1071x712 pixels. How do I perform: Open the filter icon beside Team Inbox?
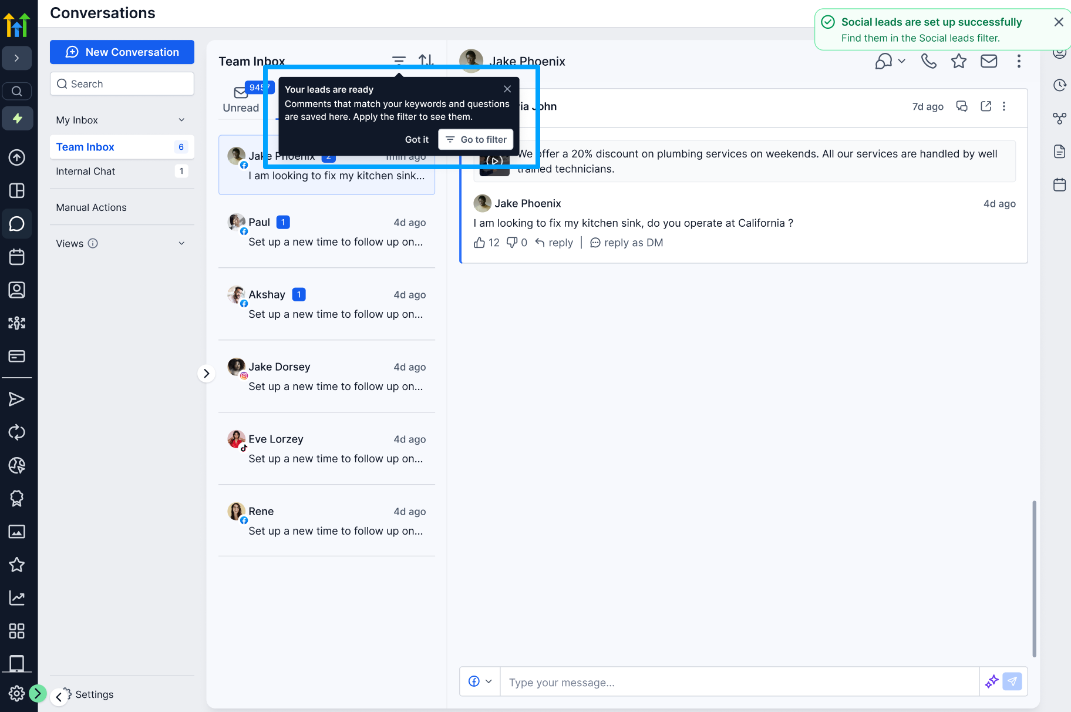tap(399, 61)
